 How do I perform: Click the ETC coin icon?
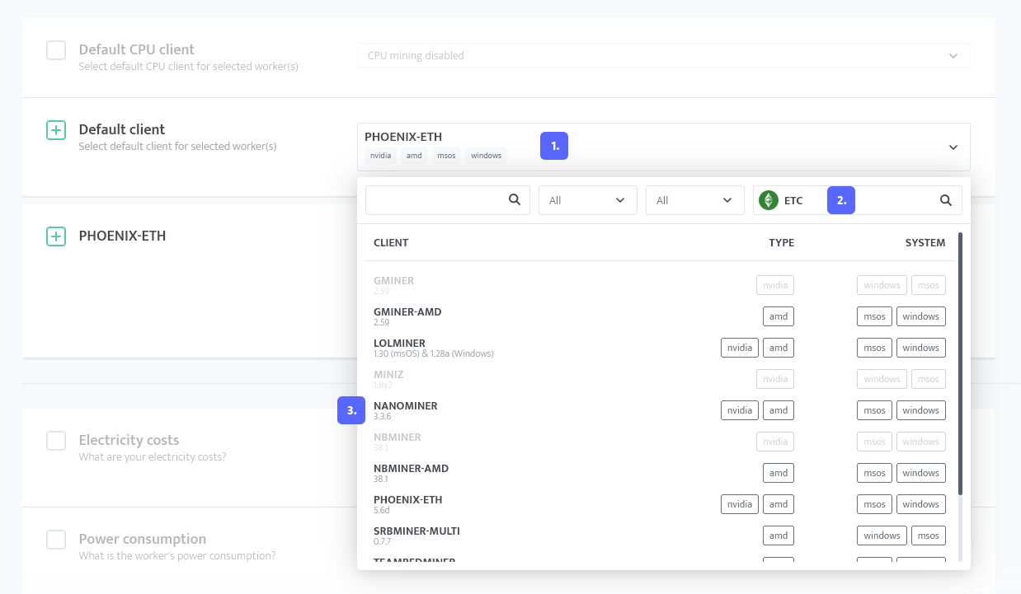[769, 200]
